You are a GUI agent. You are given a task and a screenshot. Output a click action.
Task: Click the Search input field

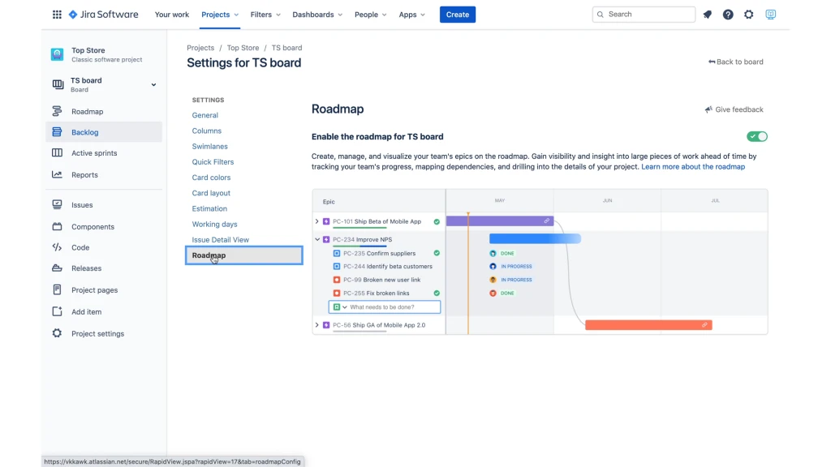point(644,15)
